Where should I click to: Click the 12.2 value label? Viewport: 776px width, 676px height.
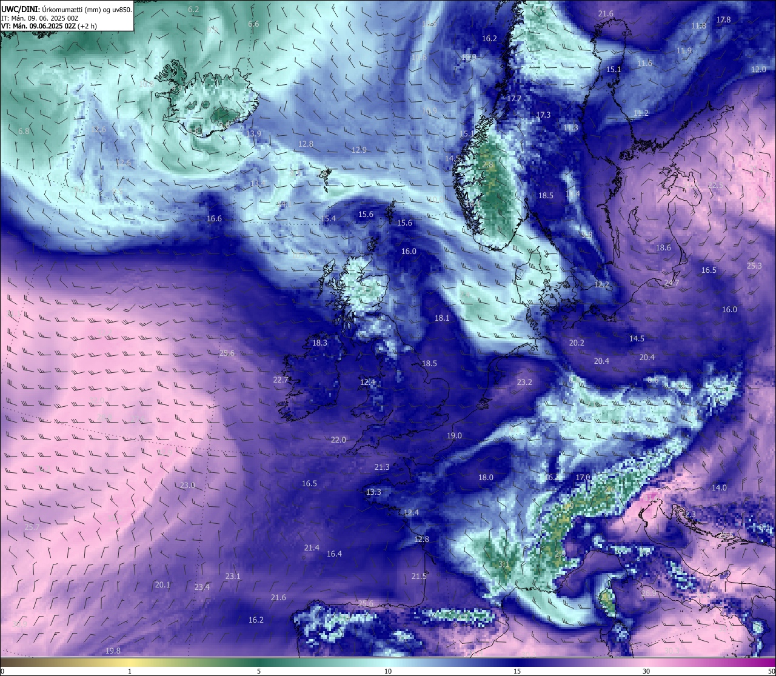601,284
